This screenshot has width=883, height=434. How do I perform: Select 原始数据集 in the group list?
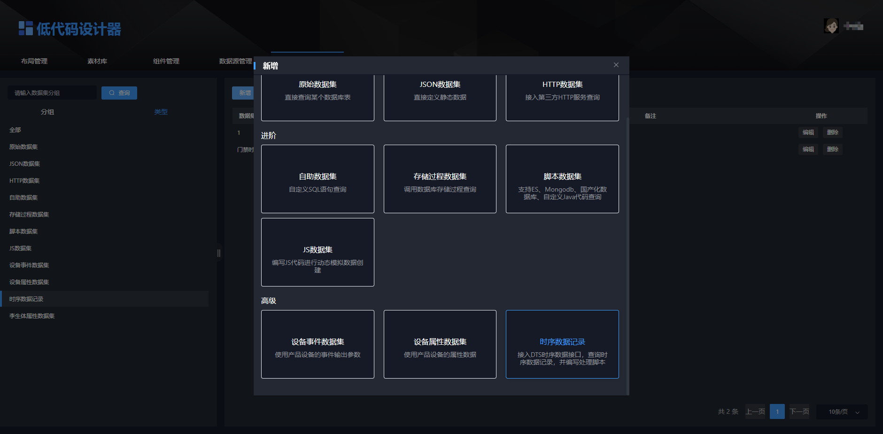point(104,147)
